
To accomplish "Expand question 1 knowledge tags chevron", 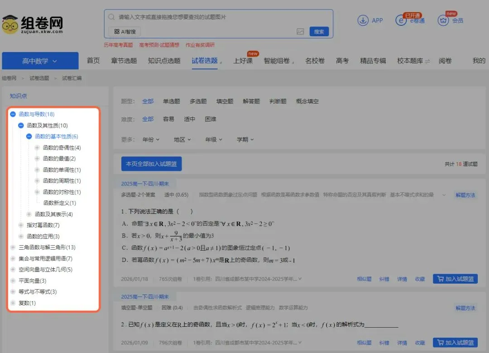I will [x=444, y=195].
